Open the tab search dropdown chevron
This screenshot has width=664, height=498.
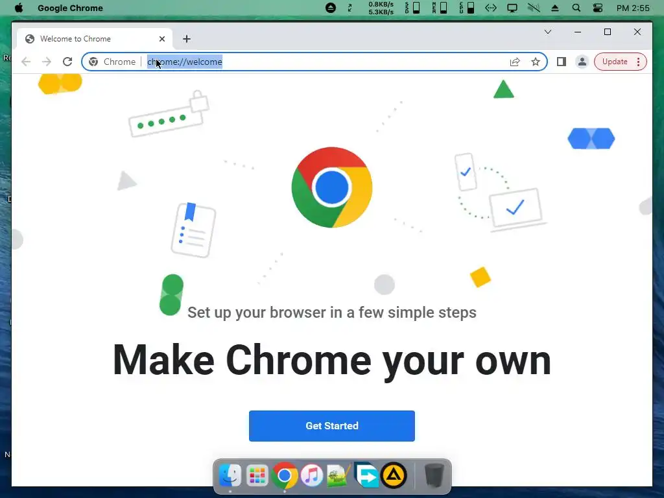[x=547, y=32]
